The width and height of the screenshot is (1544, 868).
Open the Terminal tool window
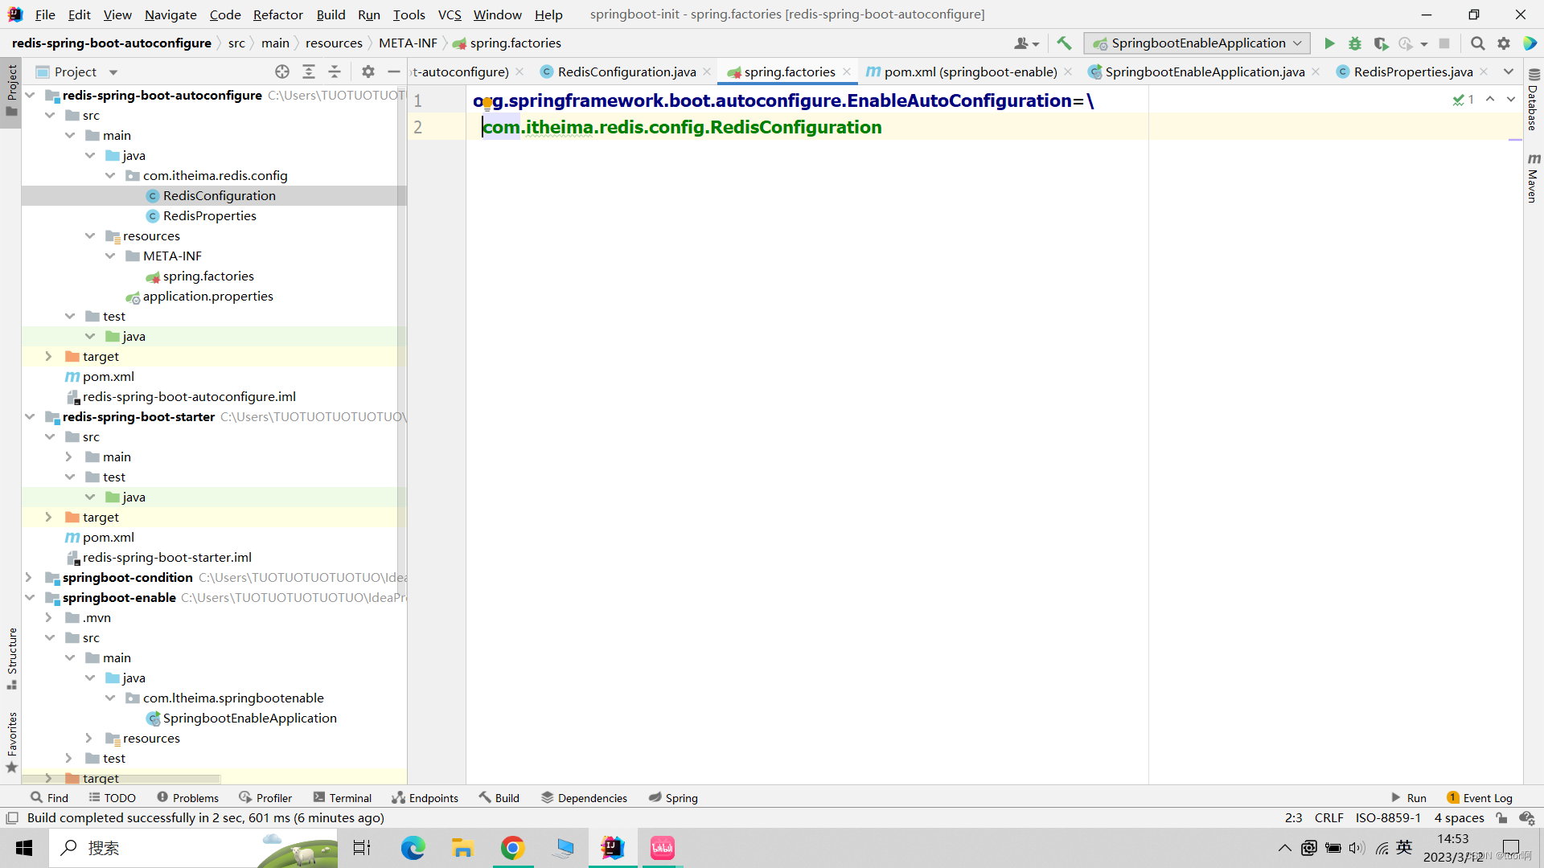tap(343, 797)
